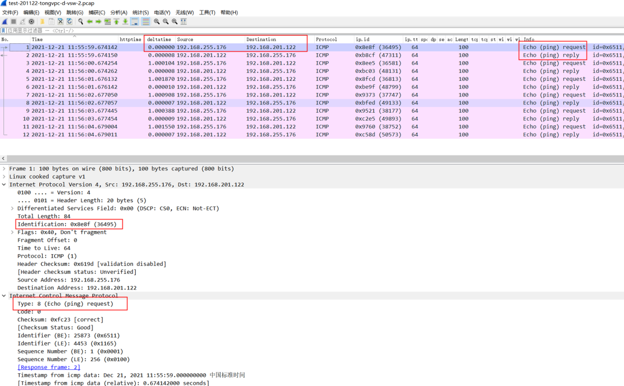Select the Time to Live: 64 field

pos(44,248)
